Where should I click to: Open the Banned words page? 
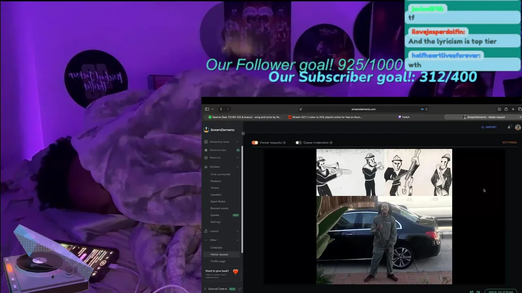219,208
